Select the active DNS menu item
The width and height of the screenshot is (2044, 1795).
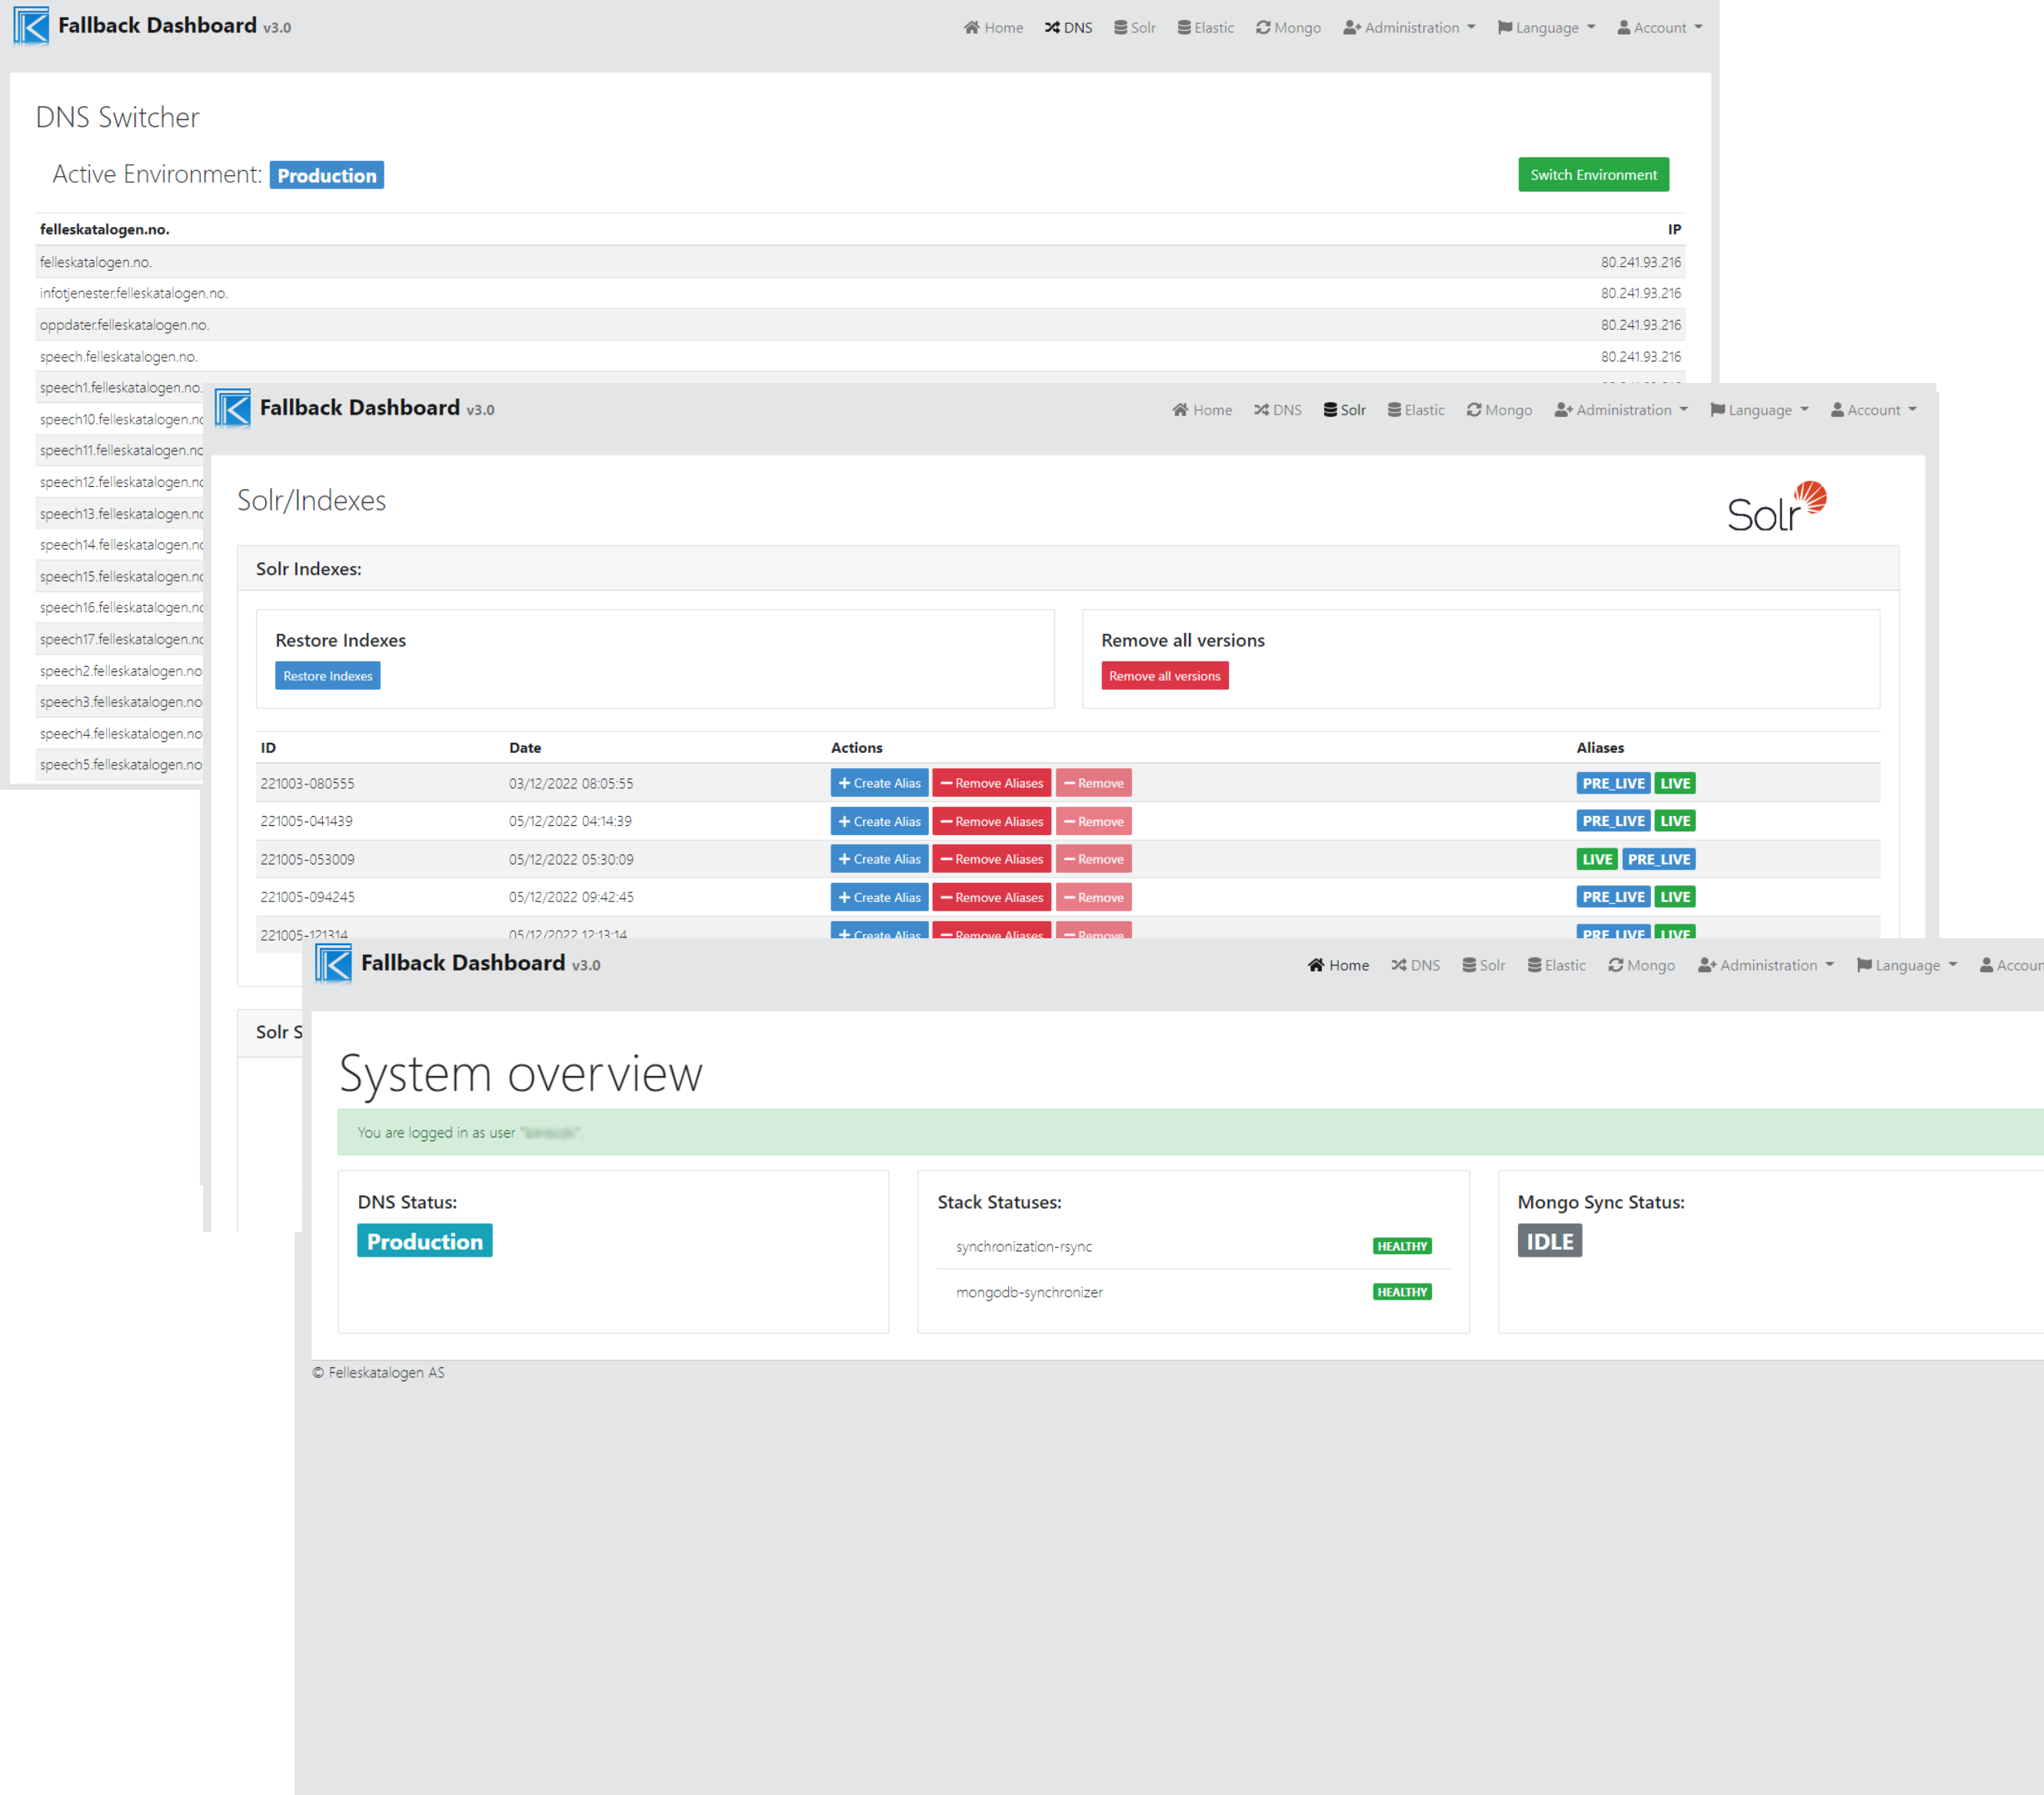(x=1068, y=28)
